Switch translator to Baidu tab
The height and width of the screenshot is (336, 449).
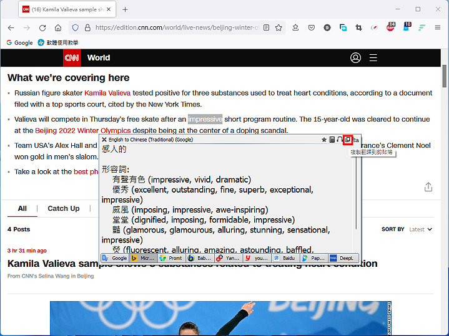285,258
